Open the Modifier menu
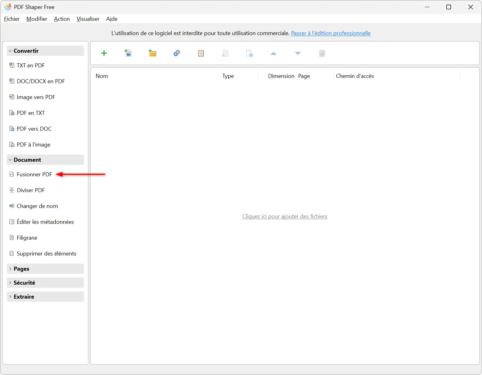Image resolution: width=482 pixels, height=375 pixels. [37, 19]
